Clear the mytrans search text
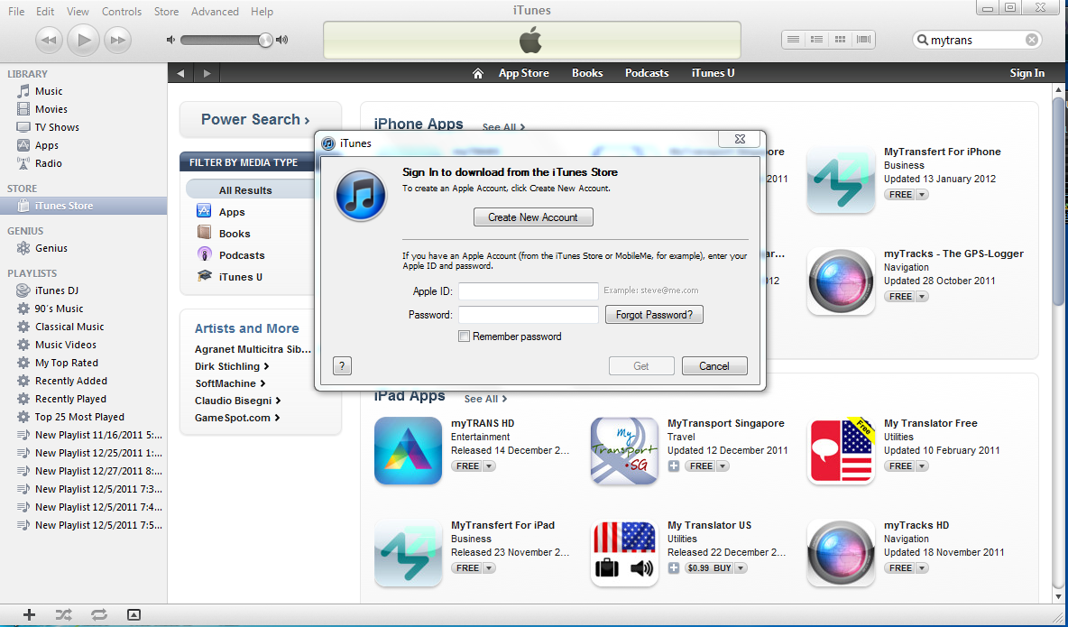 1031,41
